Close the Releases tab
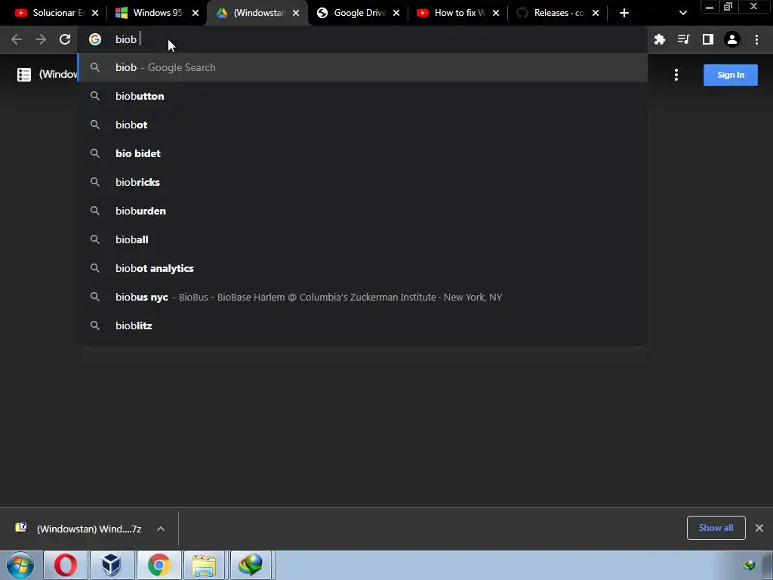Viewport: 773px width, 580px height. (x=596, y=13)
